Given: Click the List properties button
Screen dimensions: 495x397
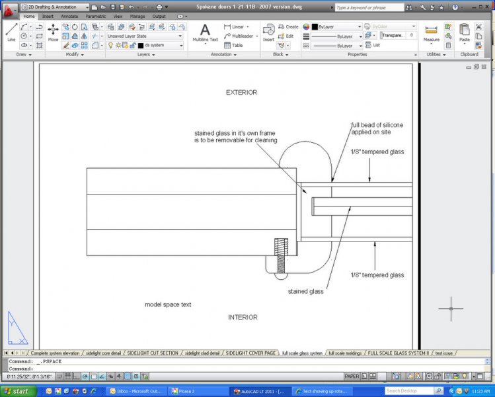Looking at the screenshot, I should pos(373,45).
